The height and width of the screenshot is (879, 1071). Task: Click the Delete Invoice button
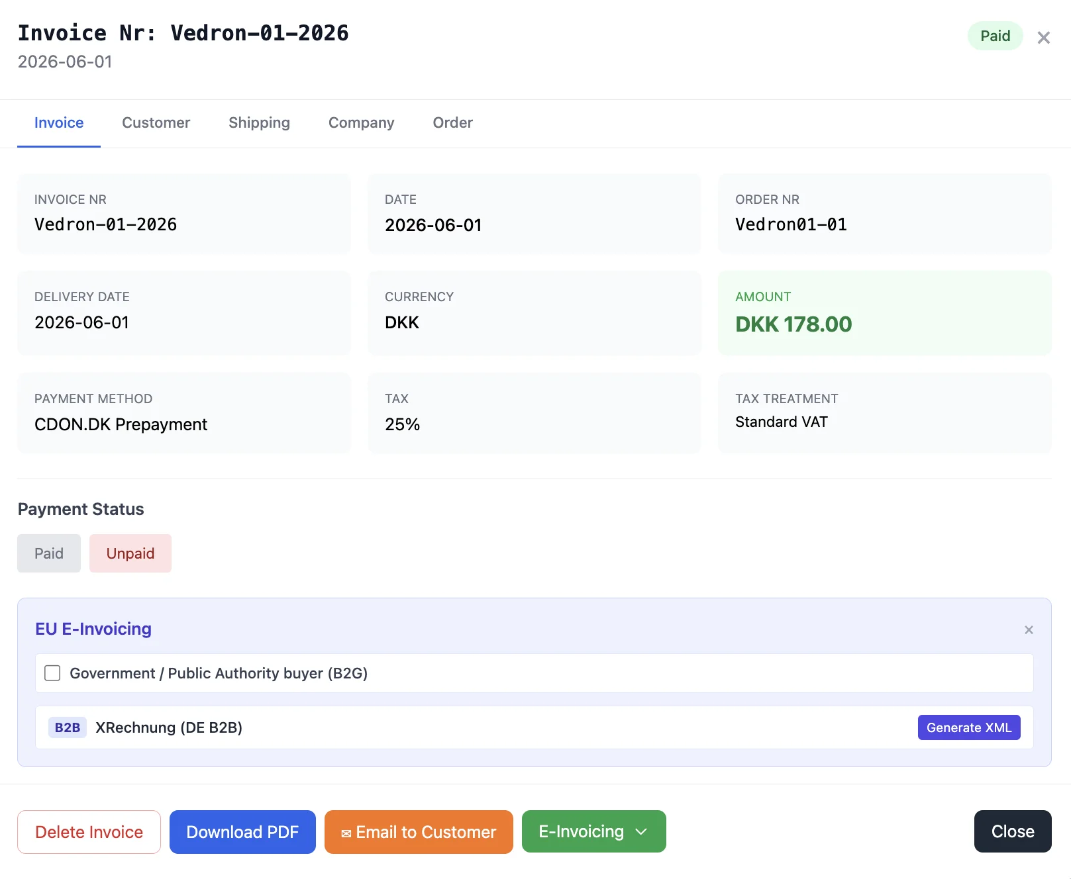coord(89,832)
